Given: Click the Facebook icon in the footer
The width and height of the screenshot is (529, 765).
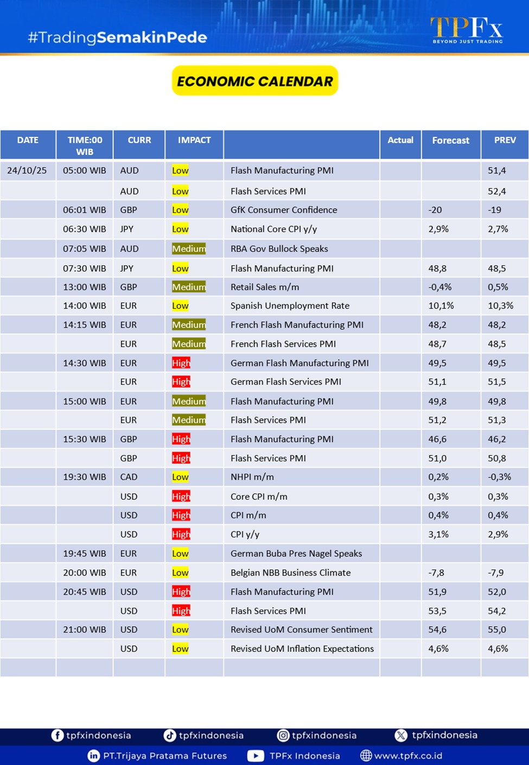Looking at the screenshot, I should 57,735.
